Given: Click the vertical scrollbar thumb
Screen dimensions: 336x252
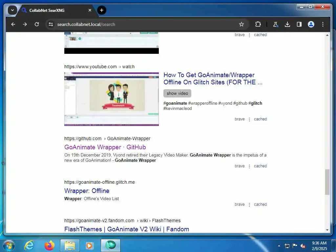Looking at the screenshot, I should click(327, 182).
